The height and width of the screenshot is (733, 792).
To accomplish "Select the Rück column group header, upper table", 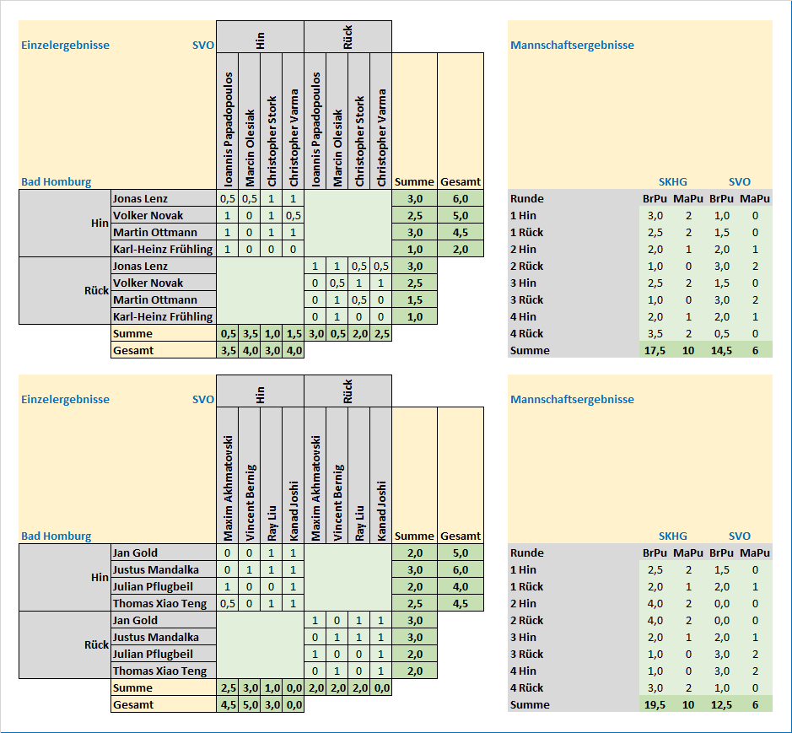I will 348,38.
